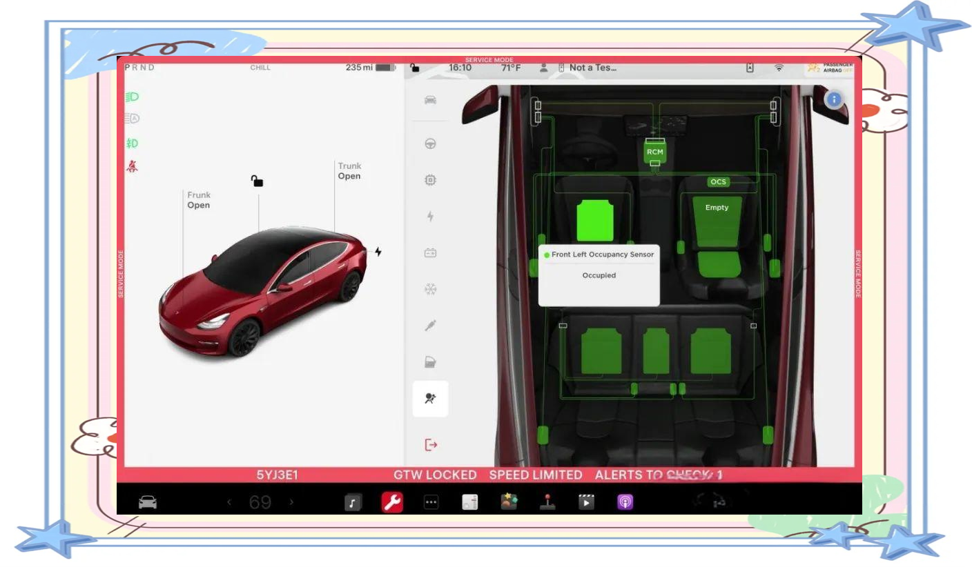This screenshot has width=972, height=567.
Task: Tap the 69 temperature setting
Action: click(x=260, y=503)
